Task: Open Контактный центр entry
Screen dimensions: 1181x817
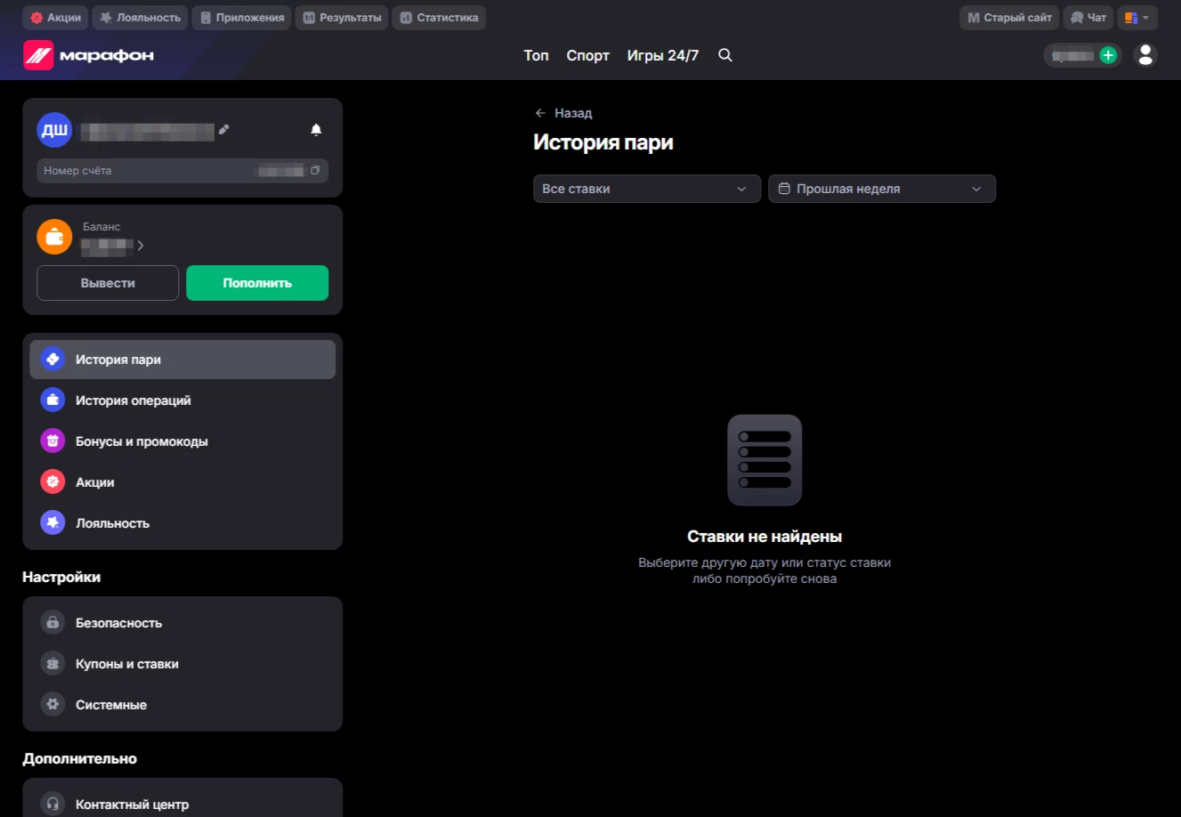Action: (x=182, y=805)
